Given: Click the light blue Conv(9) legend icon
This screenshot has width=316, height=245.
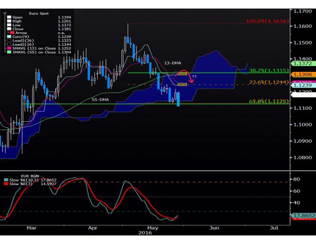Looking at the screenshot, I should coord(9,37).
